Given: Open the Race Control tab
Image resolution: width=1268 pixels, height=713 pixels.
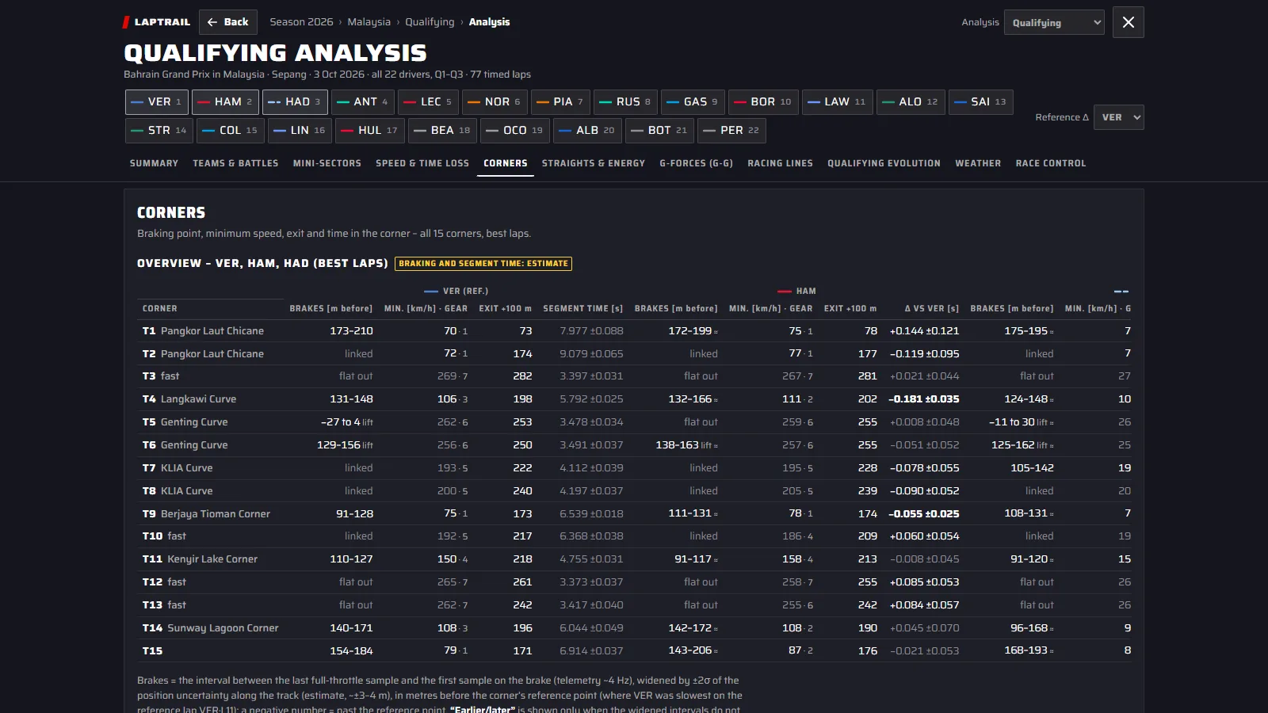Looking at the screenshot, I should pos(1051,163).
